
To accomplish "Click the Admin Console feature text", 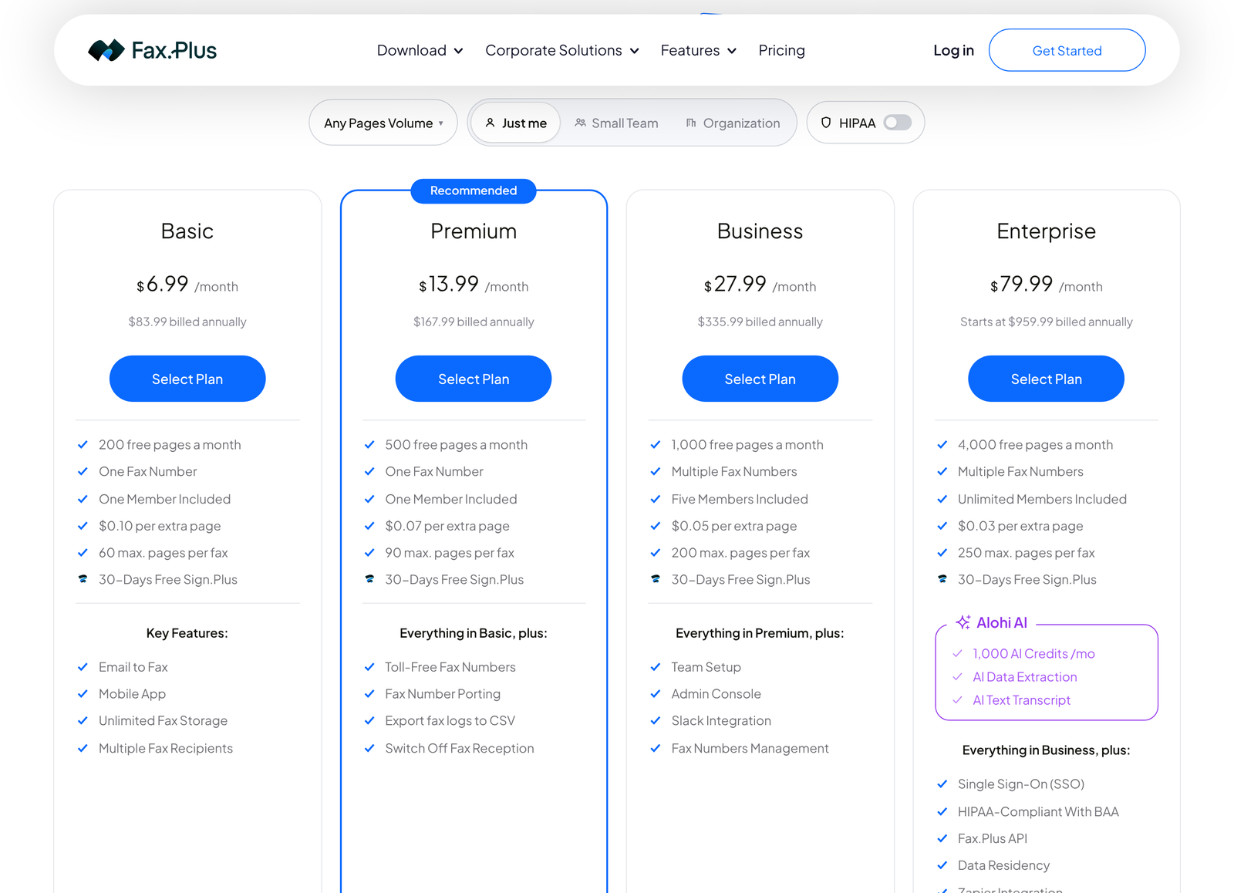I will click(716, 694).
